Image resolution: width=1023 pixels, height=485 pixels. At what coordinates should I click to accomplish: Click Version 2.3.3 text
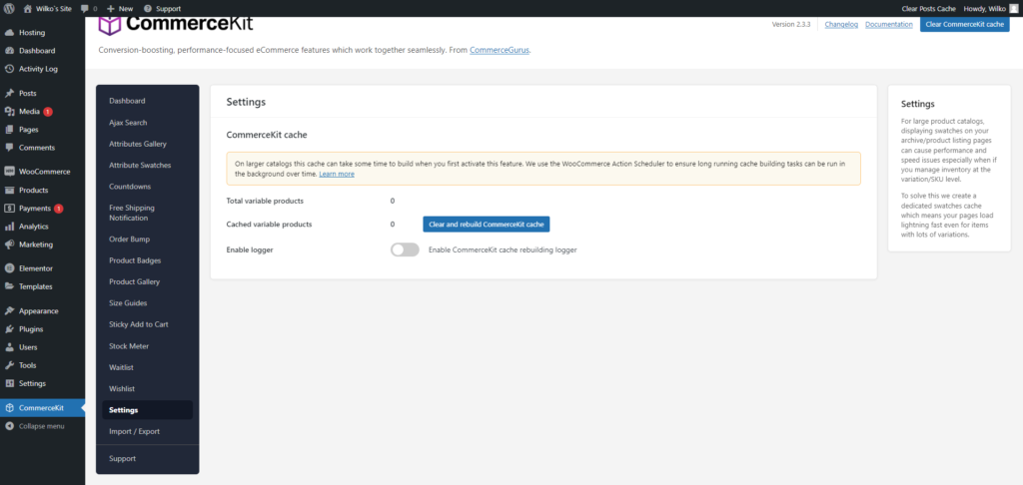pyautogui.click(x=791, y=25)
